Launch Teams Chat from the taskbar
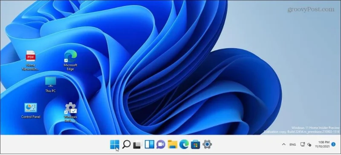This screenshot has height=155, width=341. tap(161, 144)
